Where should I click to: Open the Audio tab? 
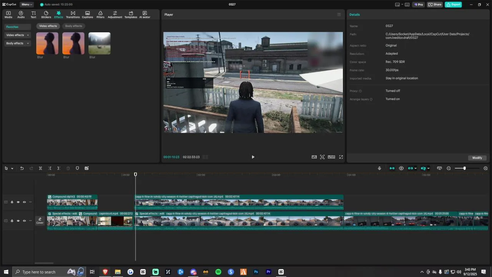tap(21, 15)
